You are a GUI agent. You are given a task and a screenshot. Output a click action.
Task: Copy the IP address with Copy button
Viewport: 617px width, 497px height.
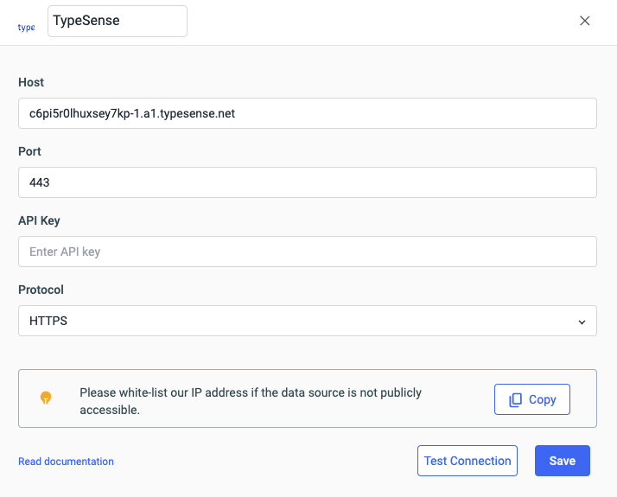click(532, 399)
